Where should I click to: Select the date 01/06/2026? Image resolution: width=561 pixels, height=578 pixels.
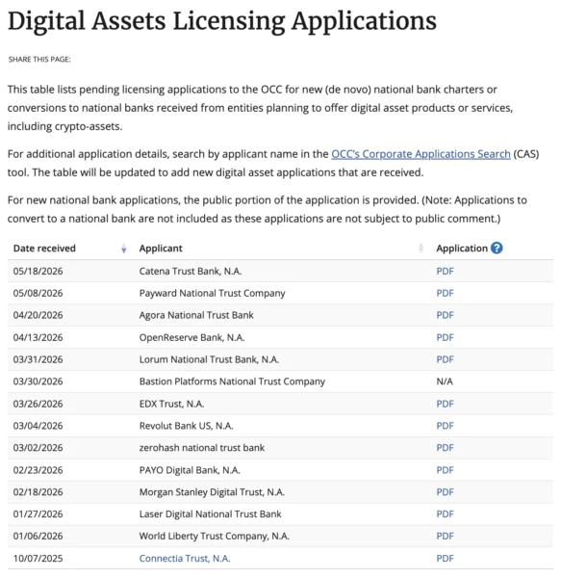38,537
